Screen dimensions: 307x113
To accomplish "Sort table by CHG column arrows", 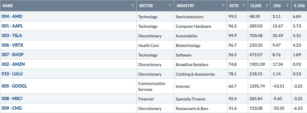I will 287,6.
